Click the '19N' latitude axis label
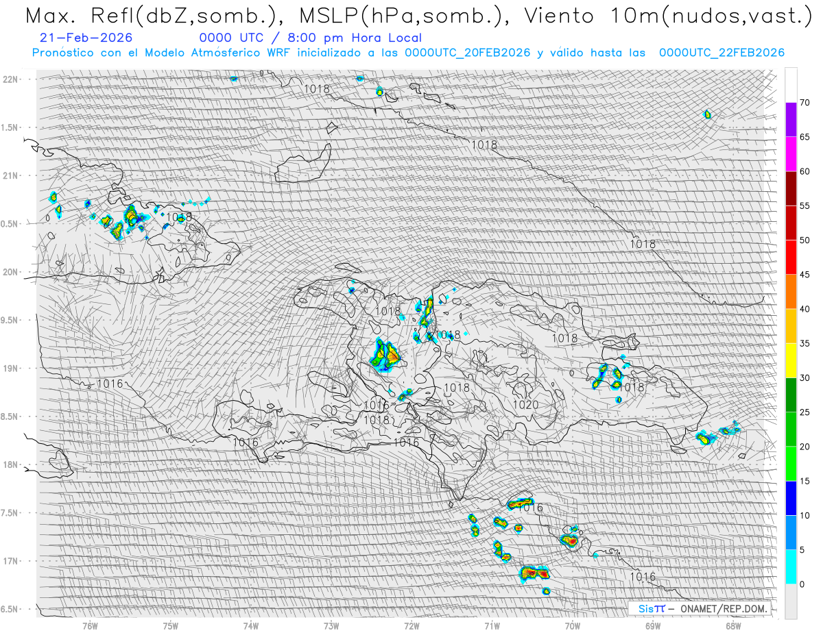Image resolution: width=823 pixels, height=635 pixels. (x=11, y=369)
